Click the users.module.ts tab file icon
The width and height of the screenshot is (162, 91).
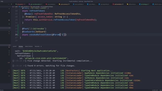[46, 4]
